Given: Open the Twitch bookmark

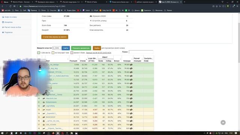Looking at the screenshot, I should click(x=86, y=10).
